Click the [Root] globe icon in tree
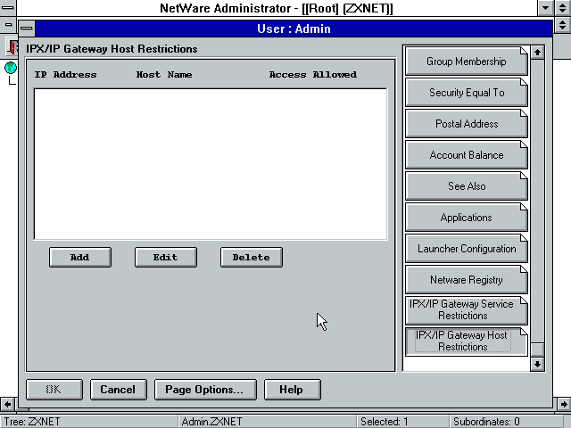 (11, 68)
